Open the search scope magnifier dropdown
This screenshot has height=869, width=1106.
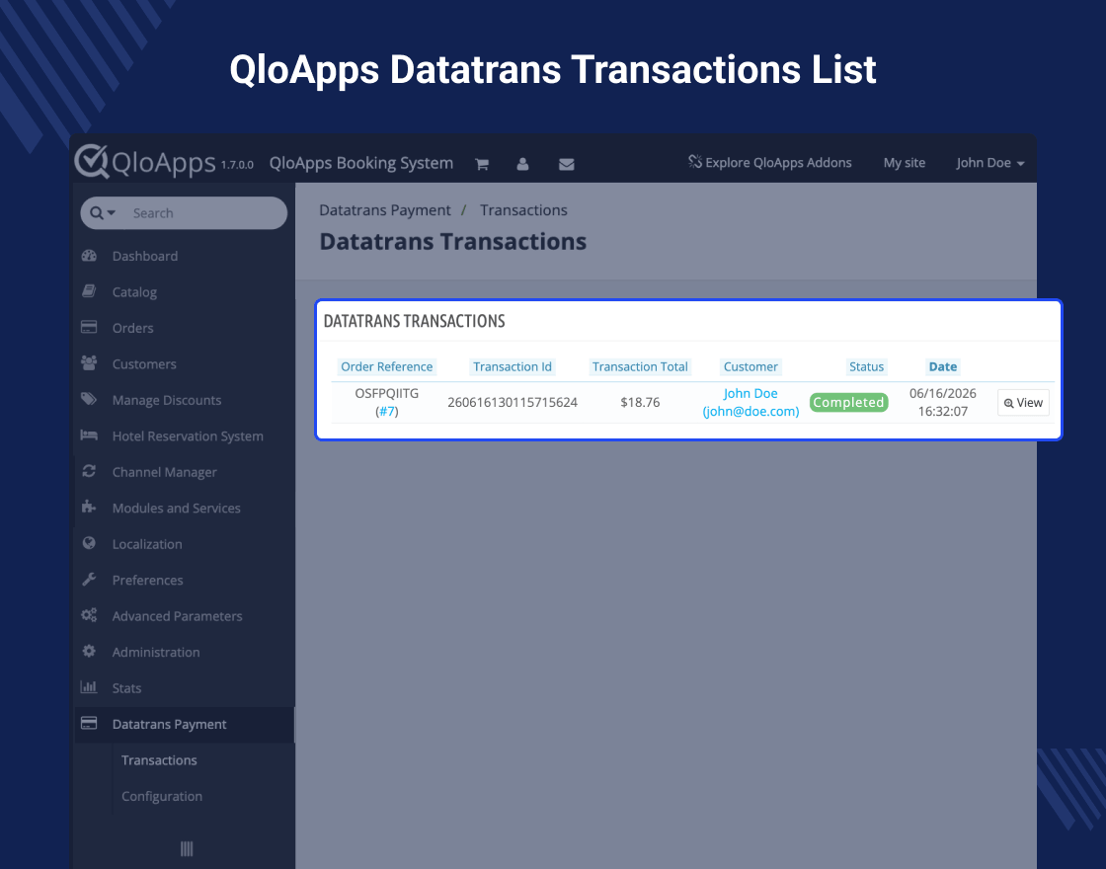[103, 213]
